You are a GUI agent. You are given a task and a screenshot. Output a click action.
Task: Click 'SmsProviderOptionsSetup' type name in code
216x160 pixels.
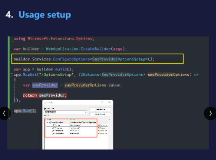click(x=119, y=59)
